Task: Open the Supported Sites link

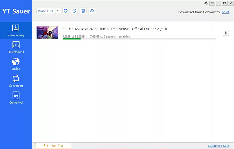Action: coord(218,146)
